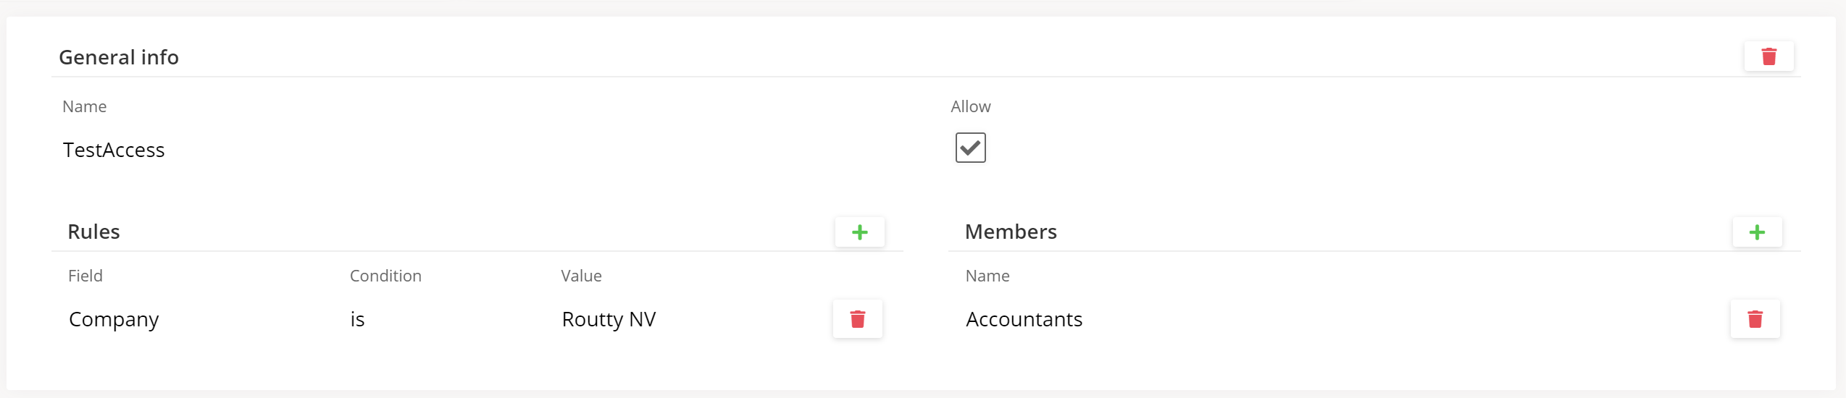Click the Value column header
The height and width of the screenshot is (398, 1846).
coord(581,276)
